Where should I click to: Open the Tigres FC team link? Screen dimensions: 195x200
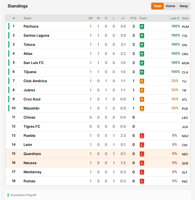tap(32, 127)
